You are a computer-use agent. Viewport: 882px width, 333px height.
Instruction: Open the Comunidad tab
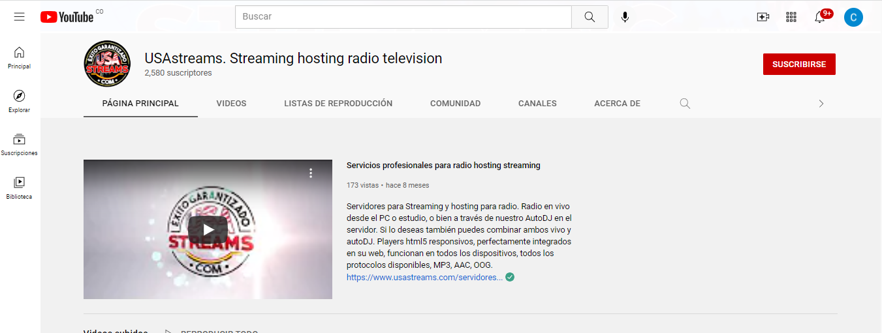[x=455, y=104]
